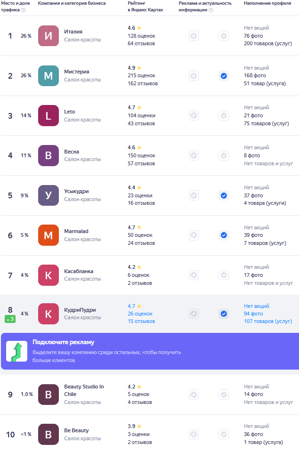Viewport: 299px width, 452px height.
Task: Open the Мистерия teal 'М' avatar
Action: (48, 76)
